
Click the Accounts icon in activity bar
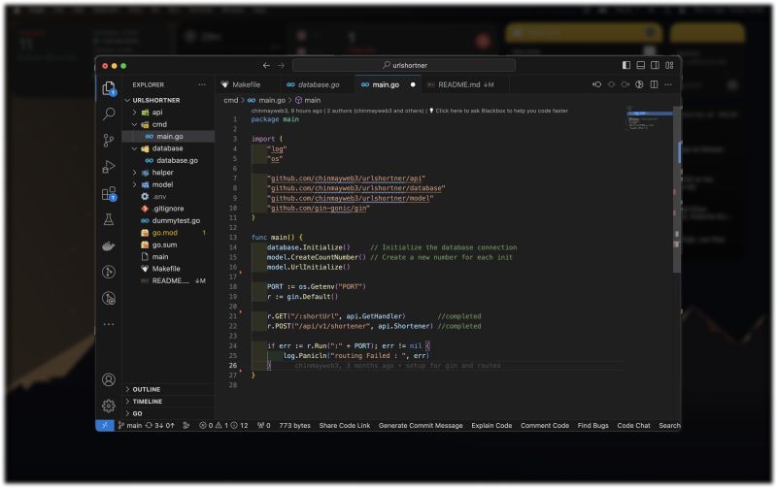[x=109, y=379]
